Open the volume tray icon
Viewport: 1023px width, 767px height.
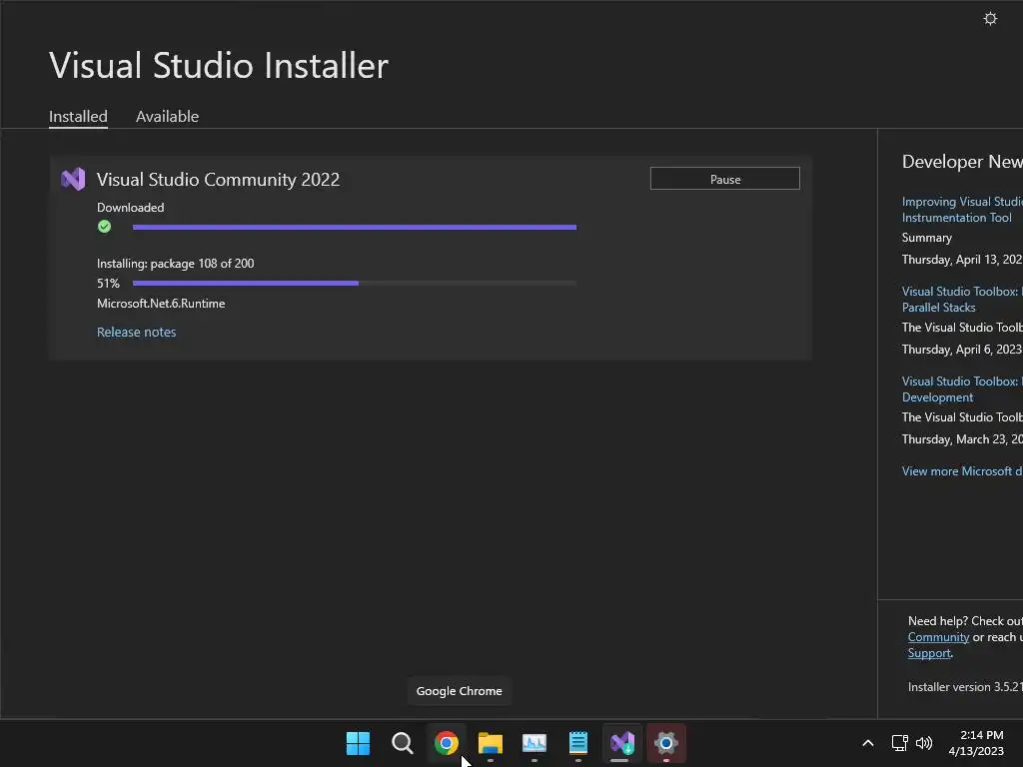coord(924,743)
